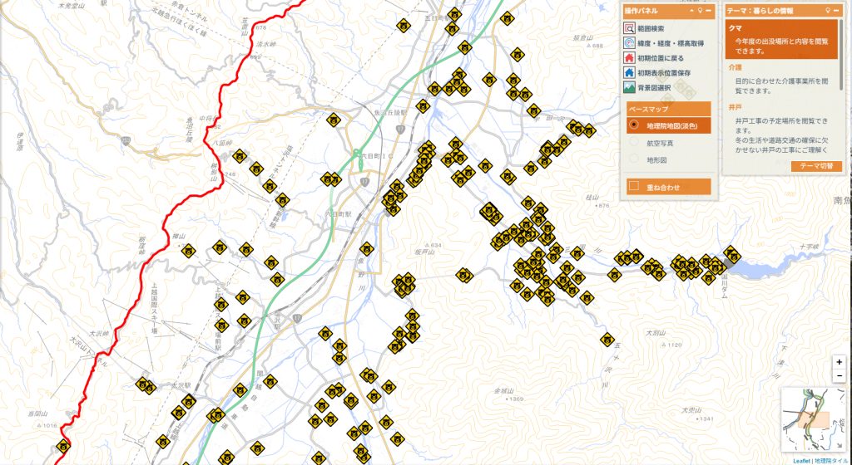Viewport: 852px width, 465px height.
Task: Click the bear marker beside the dam lake
Action: 731,252
